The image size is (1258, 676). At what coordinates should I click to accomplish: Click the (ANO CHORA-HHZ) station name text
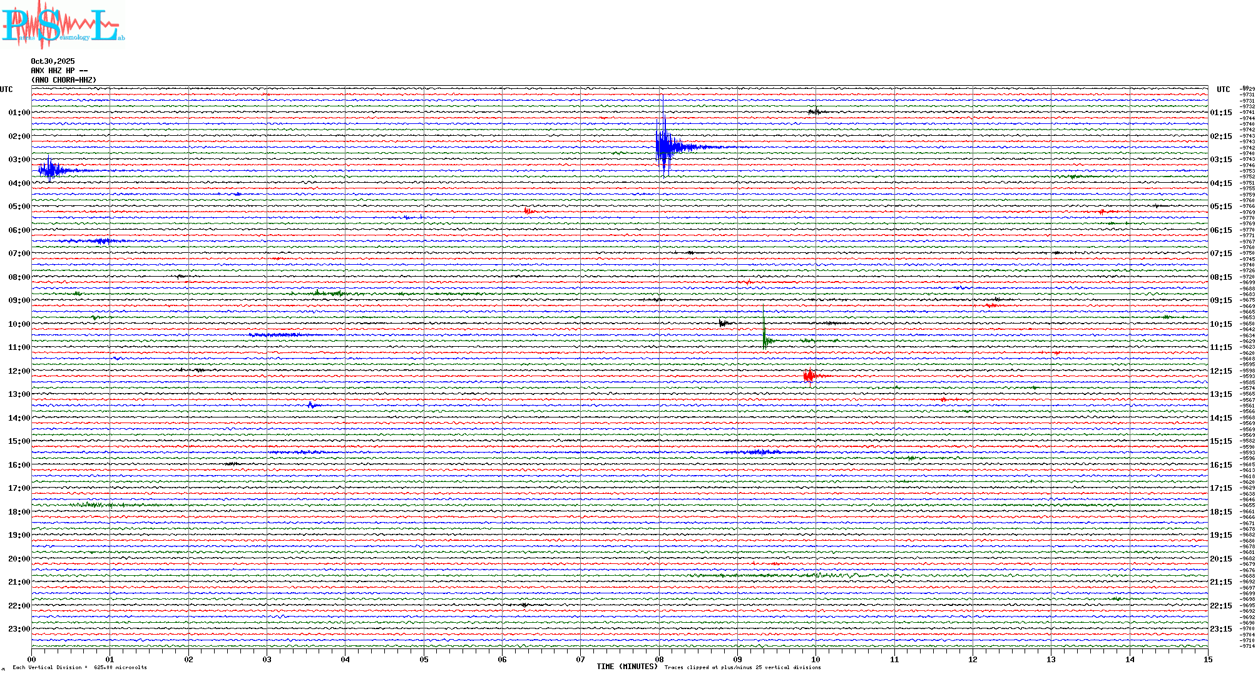click(64, 80)
